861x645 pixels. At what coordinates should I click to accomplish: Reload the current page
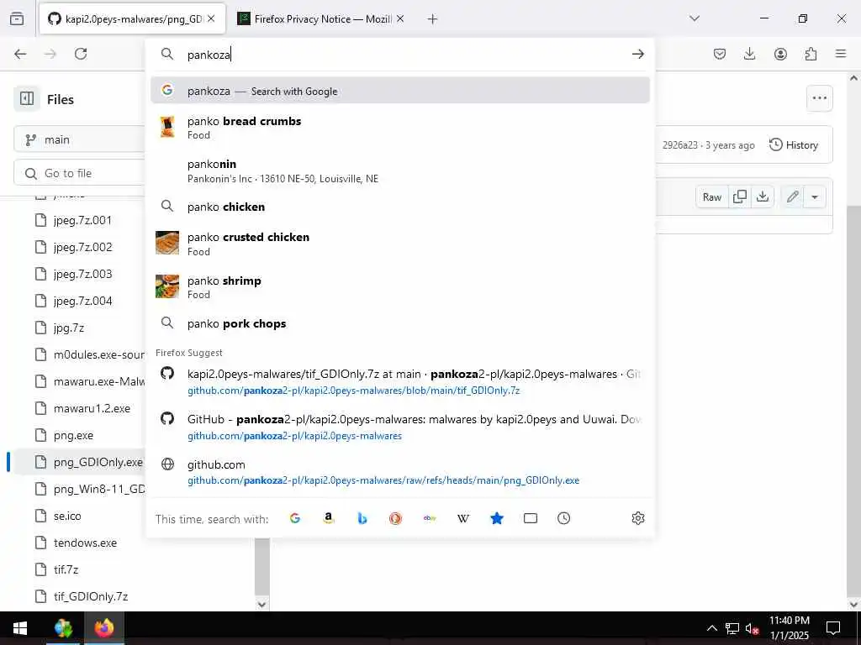pyautogui.click(x=81, y=54)
